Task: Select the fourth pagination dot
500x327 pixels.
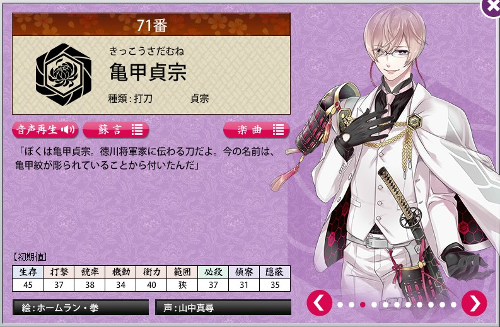Action: pyautogui.click(x=374, y=305)
